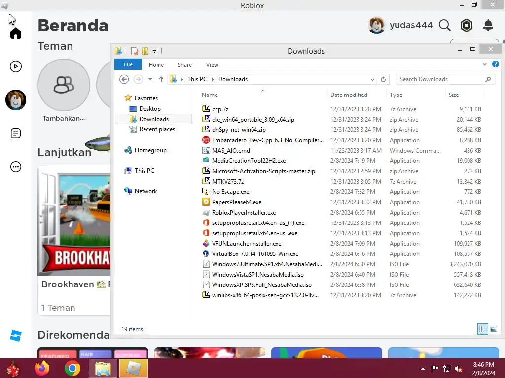Open the recent locations dropdown arrow
Image resolution: width=505 pixels, height=378 pixels.
coord(150,79)
